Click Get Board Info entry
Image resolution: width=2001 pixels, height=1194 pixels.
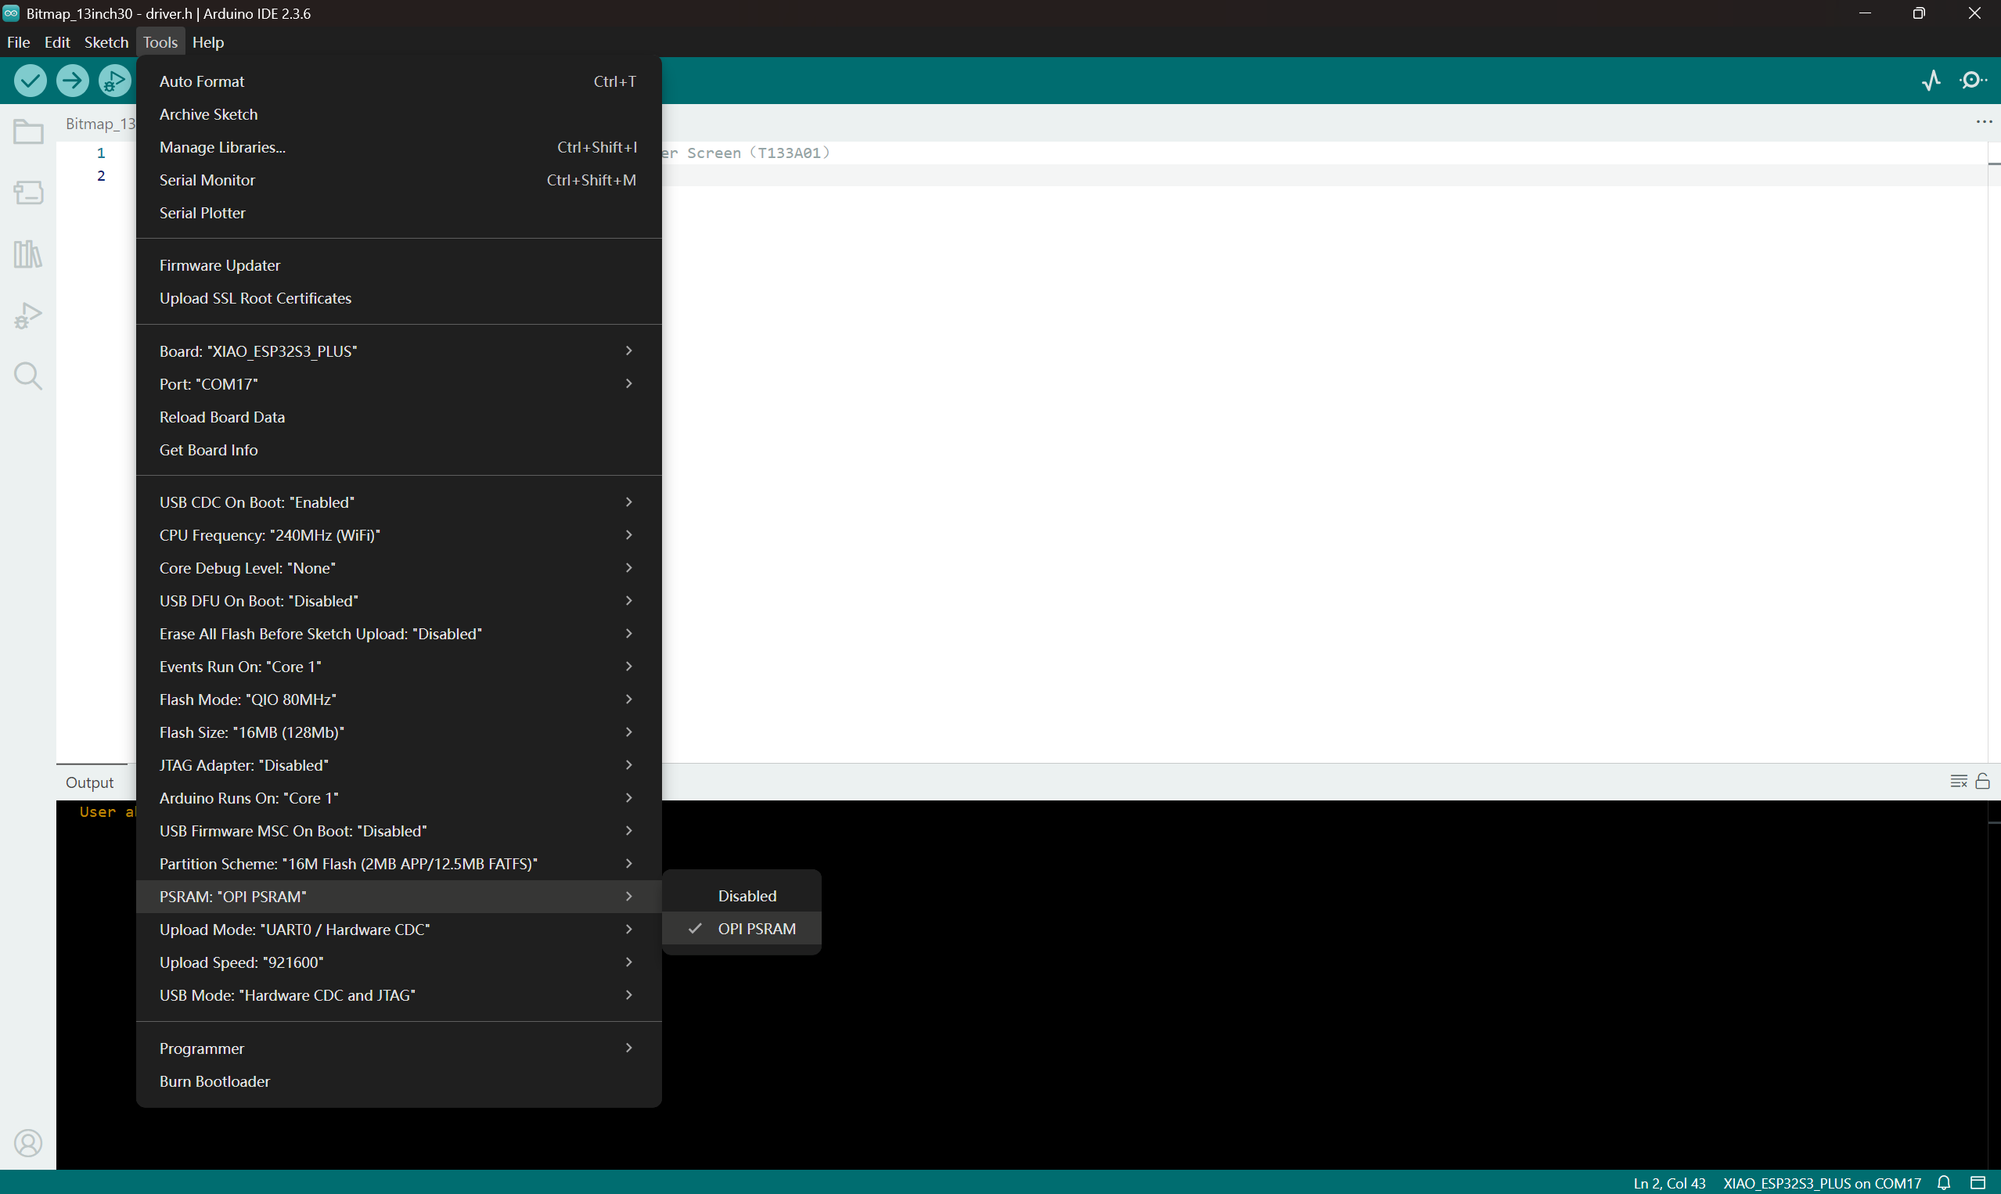click(x=208, y=450)
